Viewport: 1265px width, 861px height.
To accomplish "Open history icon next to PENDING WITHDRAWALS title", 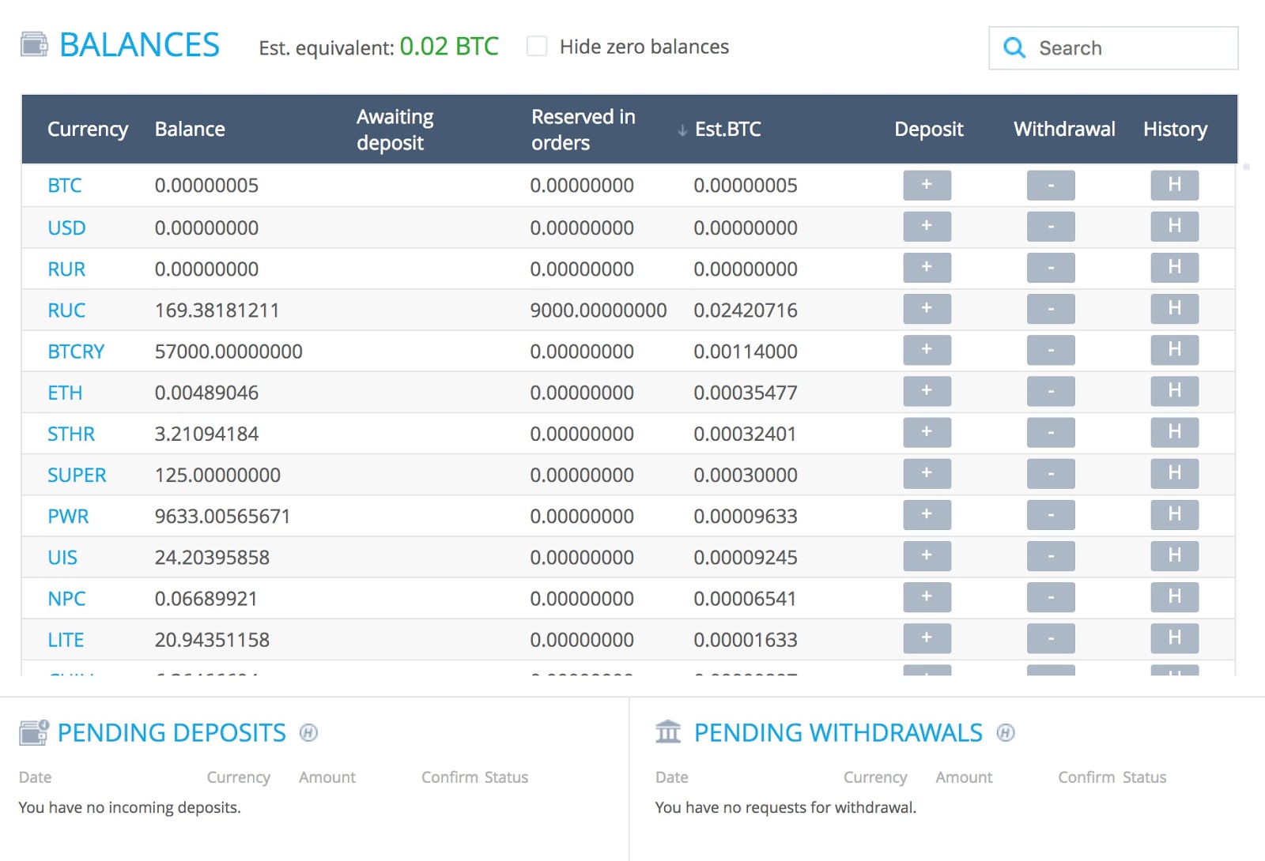I will click(1005, 733).
